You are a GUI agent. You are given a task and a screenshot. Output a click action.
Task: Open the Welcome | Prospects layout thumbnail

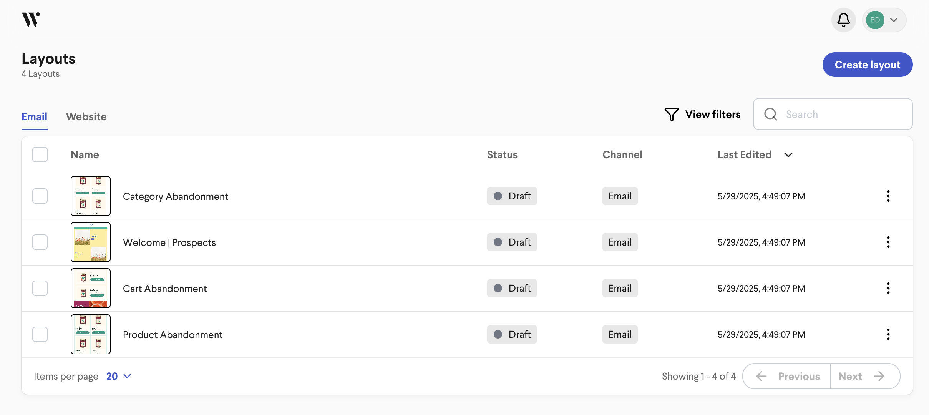coord(91,242)
